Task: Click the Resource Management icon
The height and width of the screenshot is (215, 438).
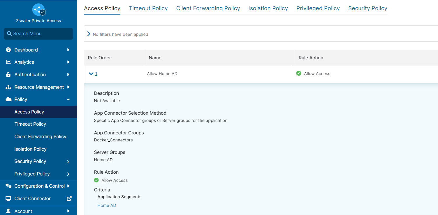Action: pos(8,87)
